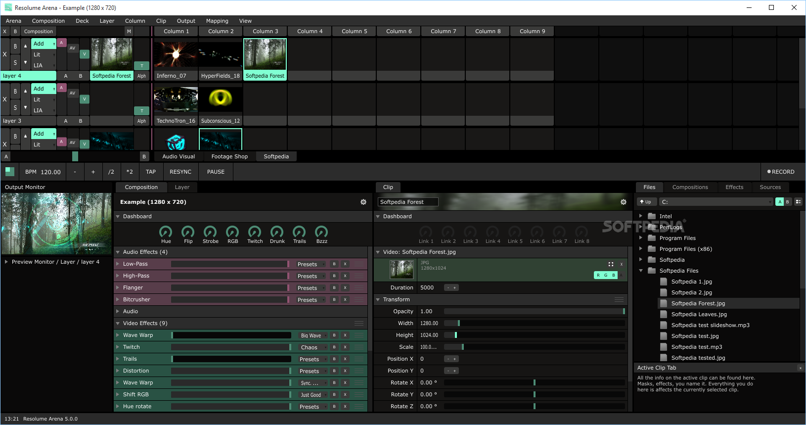Image resolution: width=806 pixels, height=425 pixels.
Task: Click the PAUSE button
Action: [216, 172]
